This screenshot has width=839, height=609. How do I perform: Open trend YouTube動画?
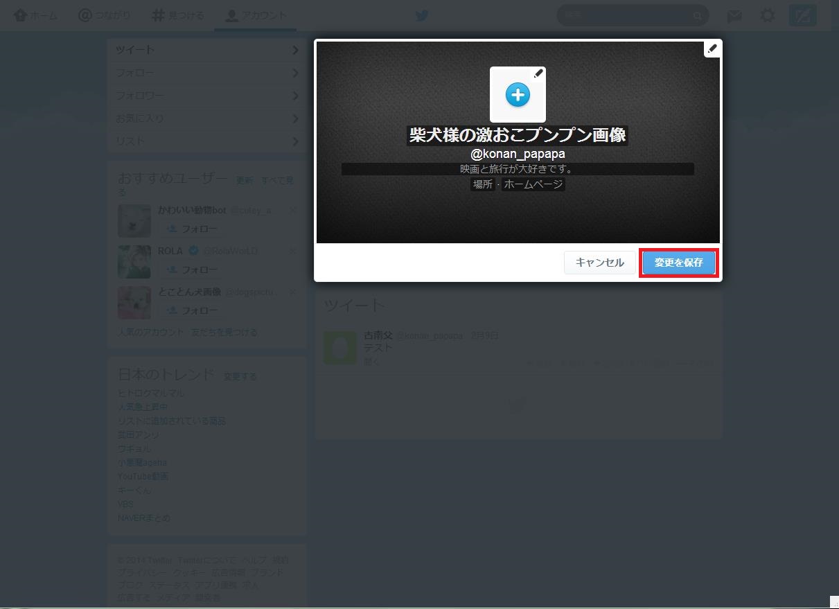point(143,476)
